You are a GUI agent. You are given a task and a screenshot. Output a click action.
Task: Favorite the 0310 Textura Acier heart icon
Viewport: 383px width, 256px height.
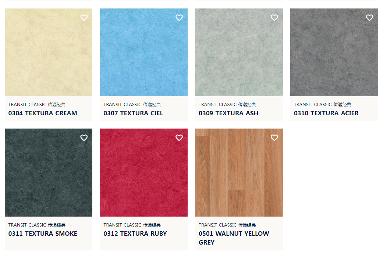point(369,18)
